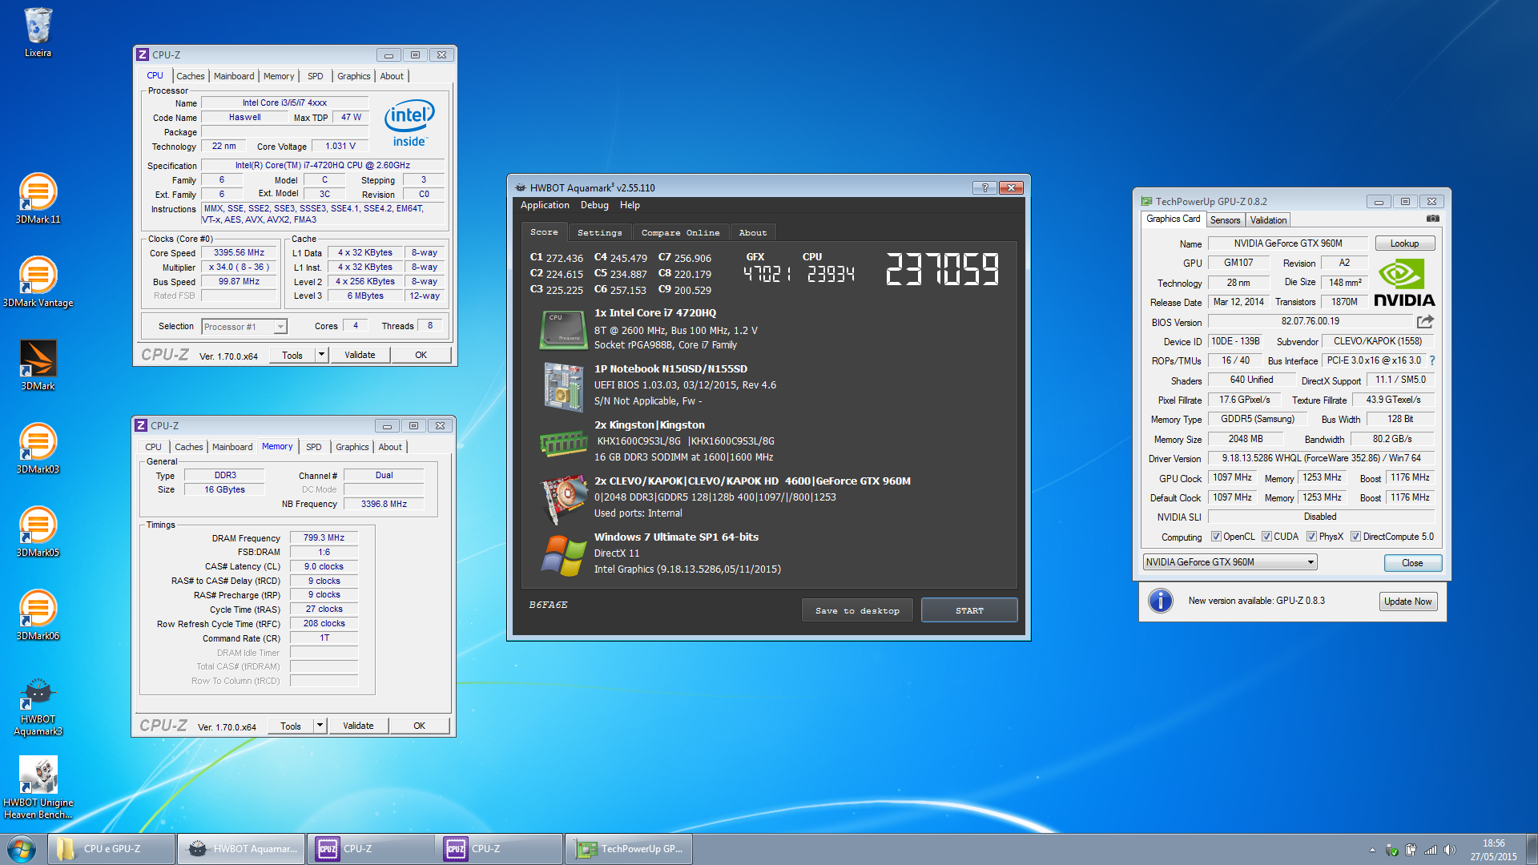Switch to the Sensors tab in GPU-Z

(1225, 220)
